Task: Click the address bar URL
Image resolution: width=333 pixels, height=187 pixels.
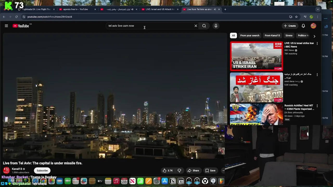Action: 50,17
